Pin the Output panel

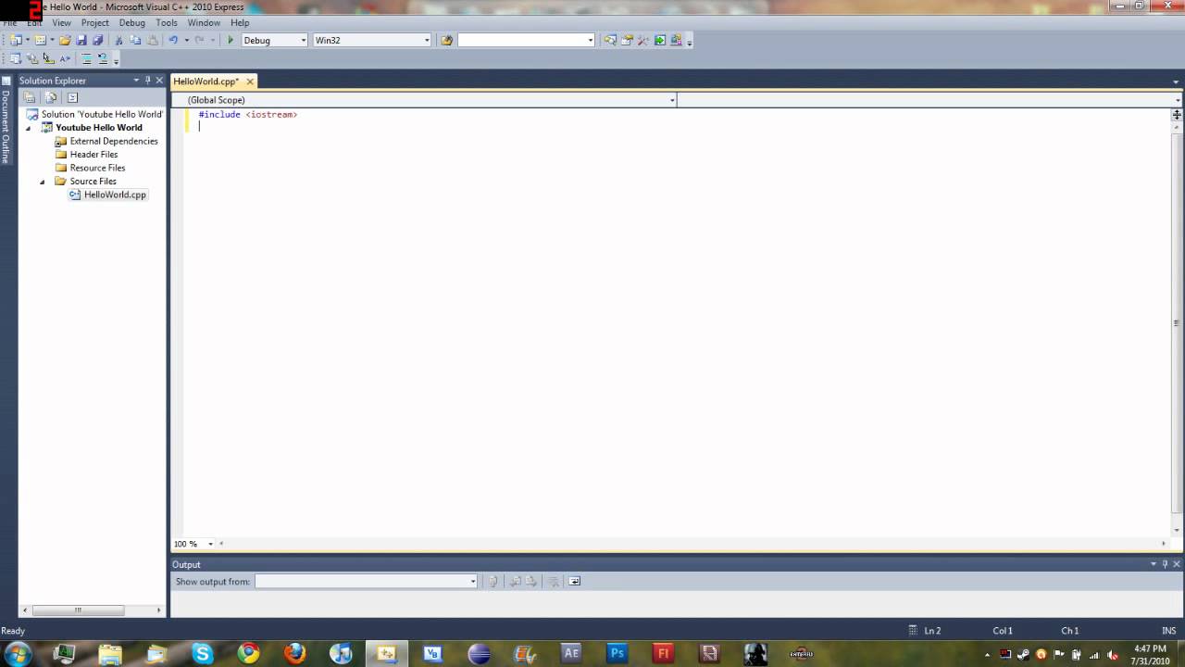coord(1165,564)
